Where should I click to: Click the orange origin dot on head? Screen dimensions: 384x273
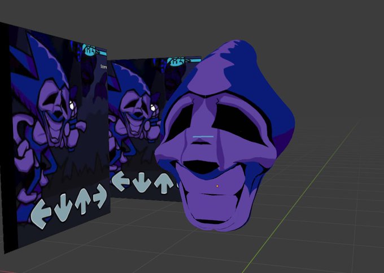point(217,186)
